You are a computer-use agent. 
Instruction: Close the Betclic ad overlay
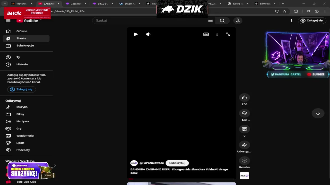(x=49, y=8)
